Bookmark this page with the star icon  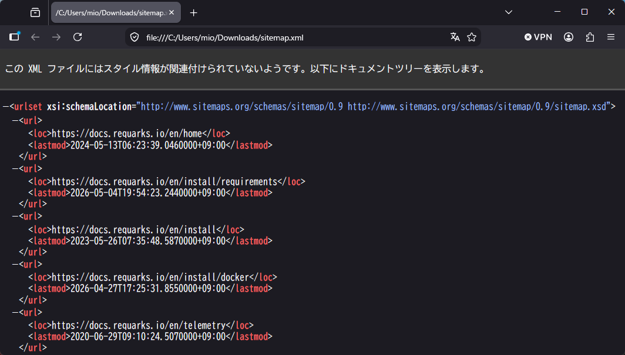(472, 38)
